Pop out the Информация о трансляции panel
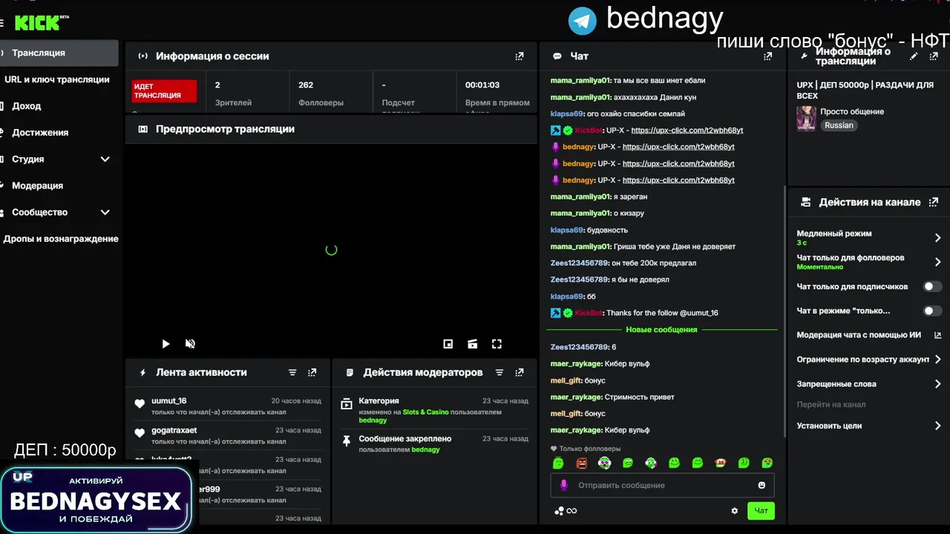Viewport: 950px width, 534px height. coord(934,56)
